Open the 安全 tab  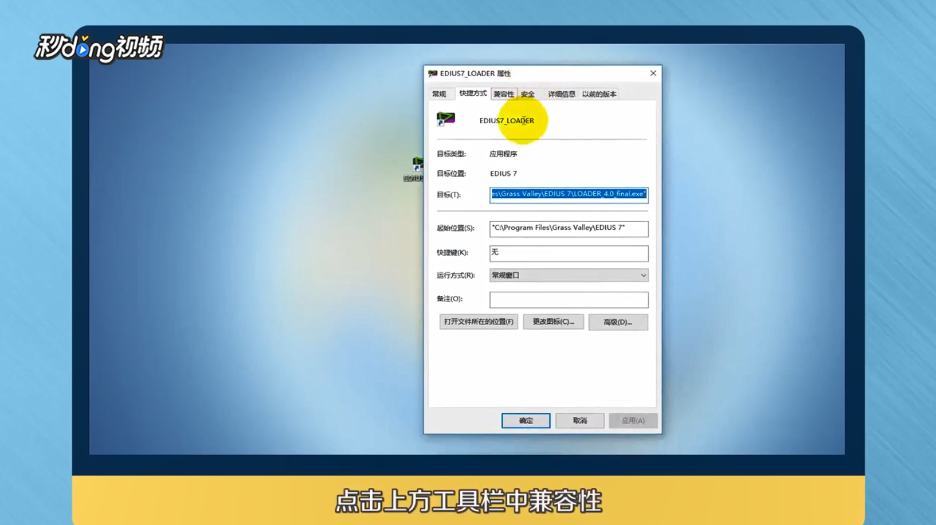tap(528, 94)
